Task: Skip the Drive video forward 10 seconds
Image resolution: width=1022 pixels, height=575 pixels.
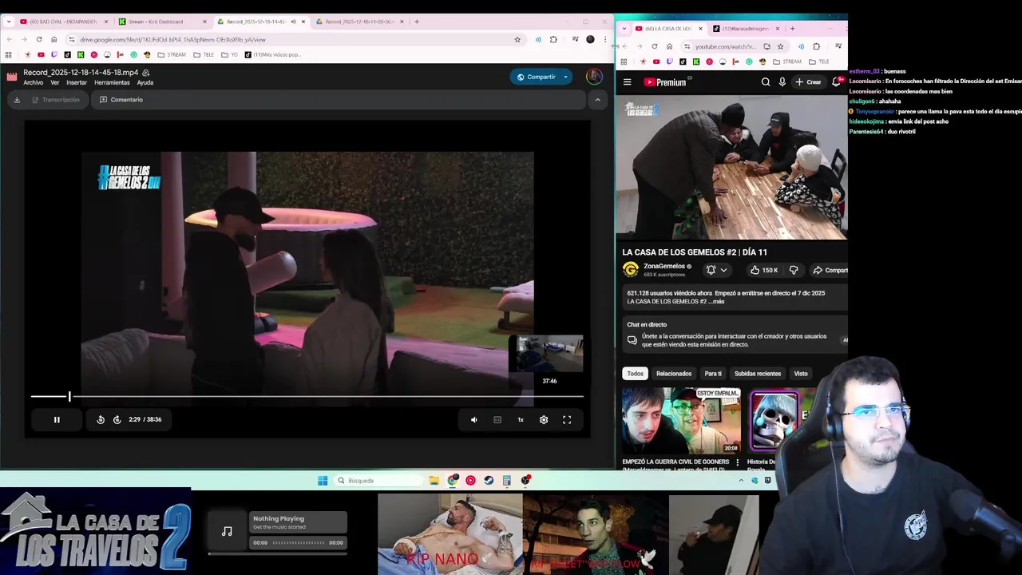Action: pos(117,419)
